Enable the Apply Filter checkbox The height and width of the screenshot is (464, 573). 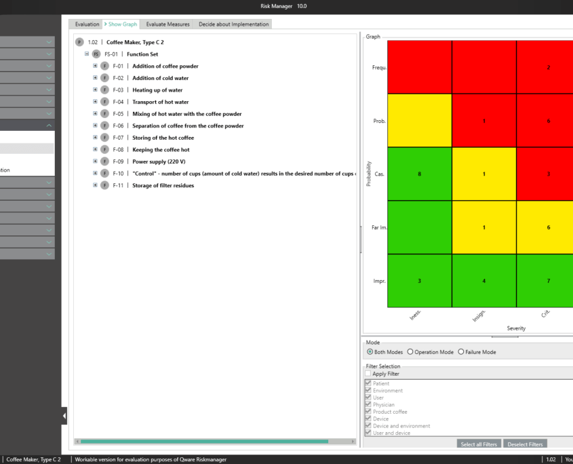[x=368, y=374]
